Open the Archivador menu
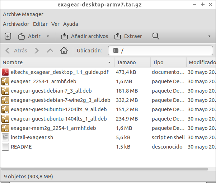The image size is (216, 183). pyautogui.click(x=16, y=24)
